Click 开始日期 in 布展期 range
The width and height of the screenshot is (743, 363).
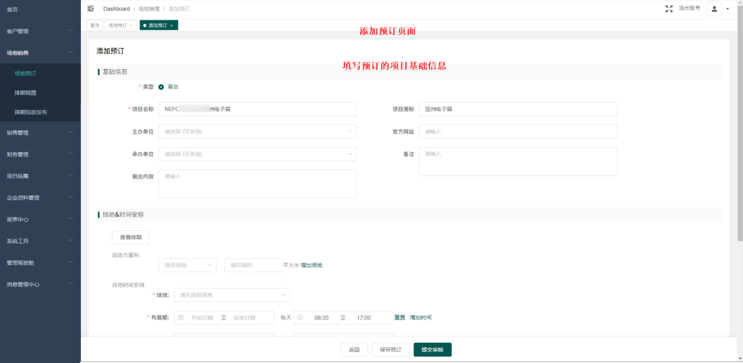[x=202, y=318]
